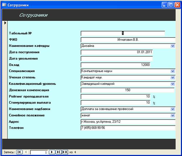The width and height of the screenshot is (182, 156).
Task: Go to the next record
Action: 52,152
